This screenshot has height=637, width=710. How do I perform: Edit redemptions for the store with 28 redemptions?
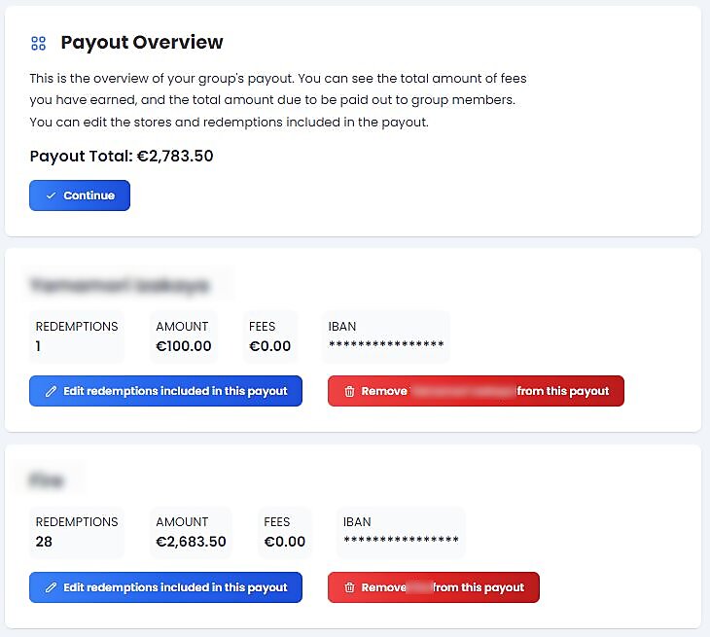(165, 587)
